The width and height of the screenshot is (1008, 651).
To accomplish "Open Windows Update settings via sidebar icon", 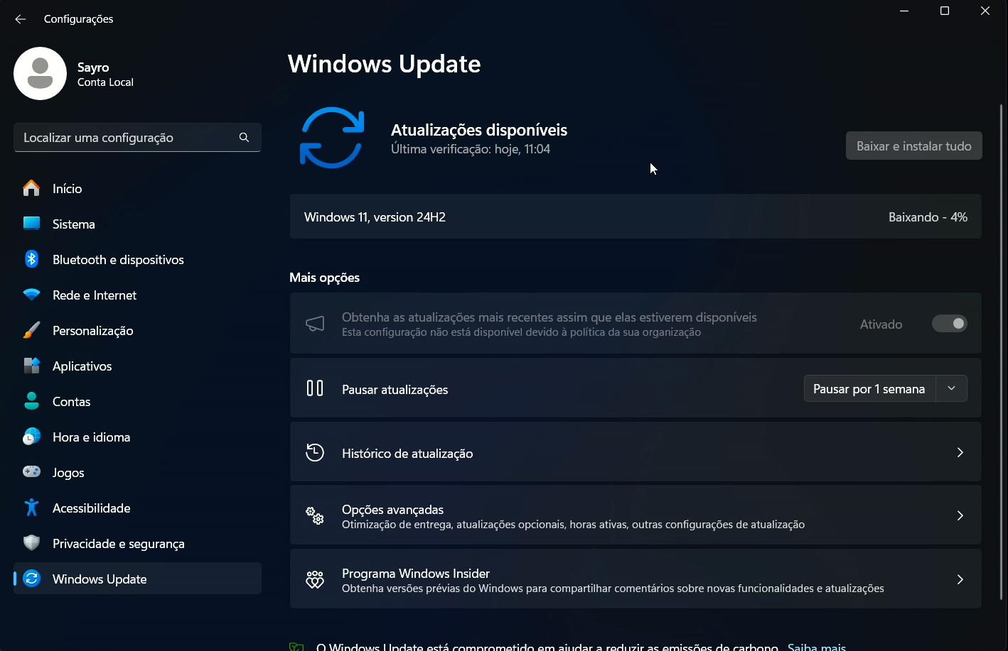I will tap(32, 579).
